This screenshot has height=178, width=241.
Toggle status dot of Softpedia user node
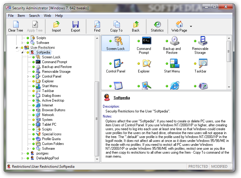[x=28, y=52]
